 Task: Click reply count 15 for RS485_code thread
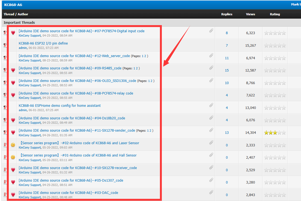(x=227, y=70)
